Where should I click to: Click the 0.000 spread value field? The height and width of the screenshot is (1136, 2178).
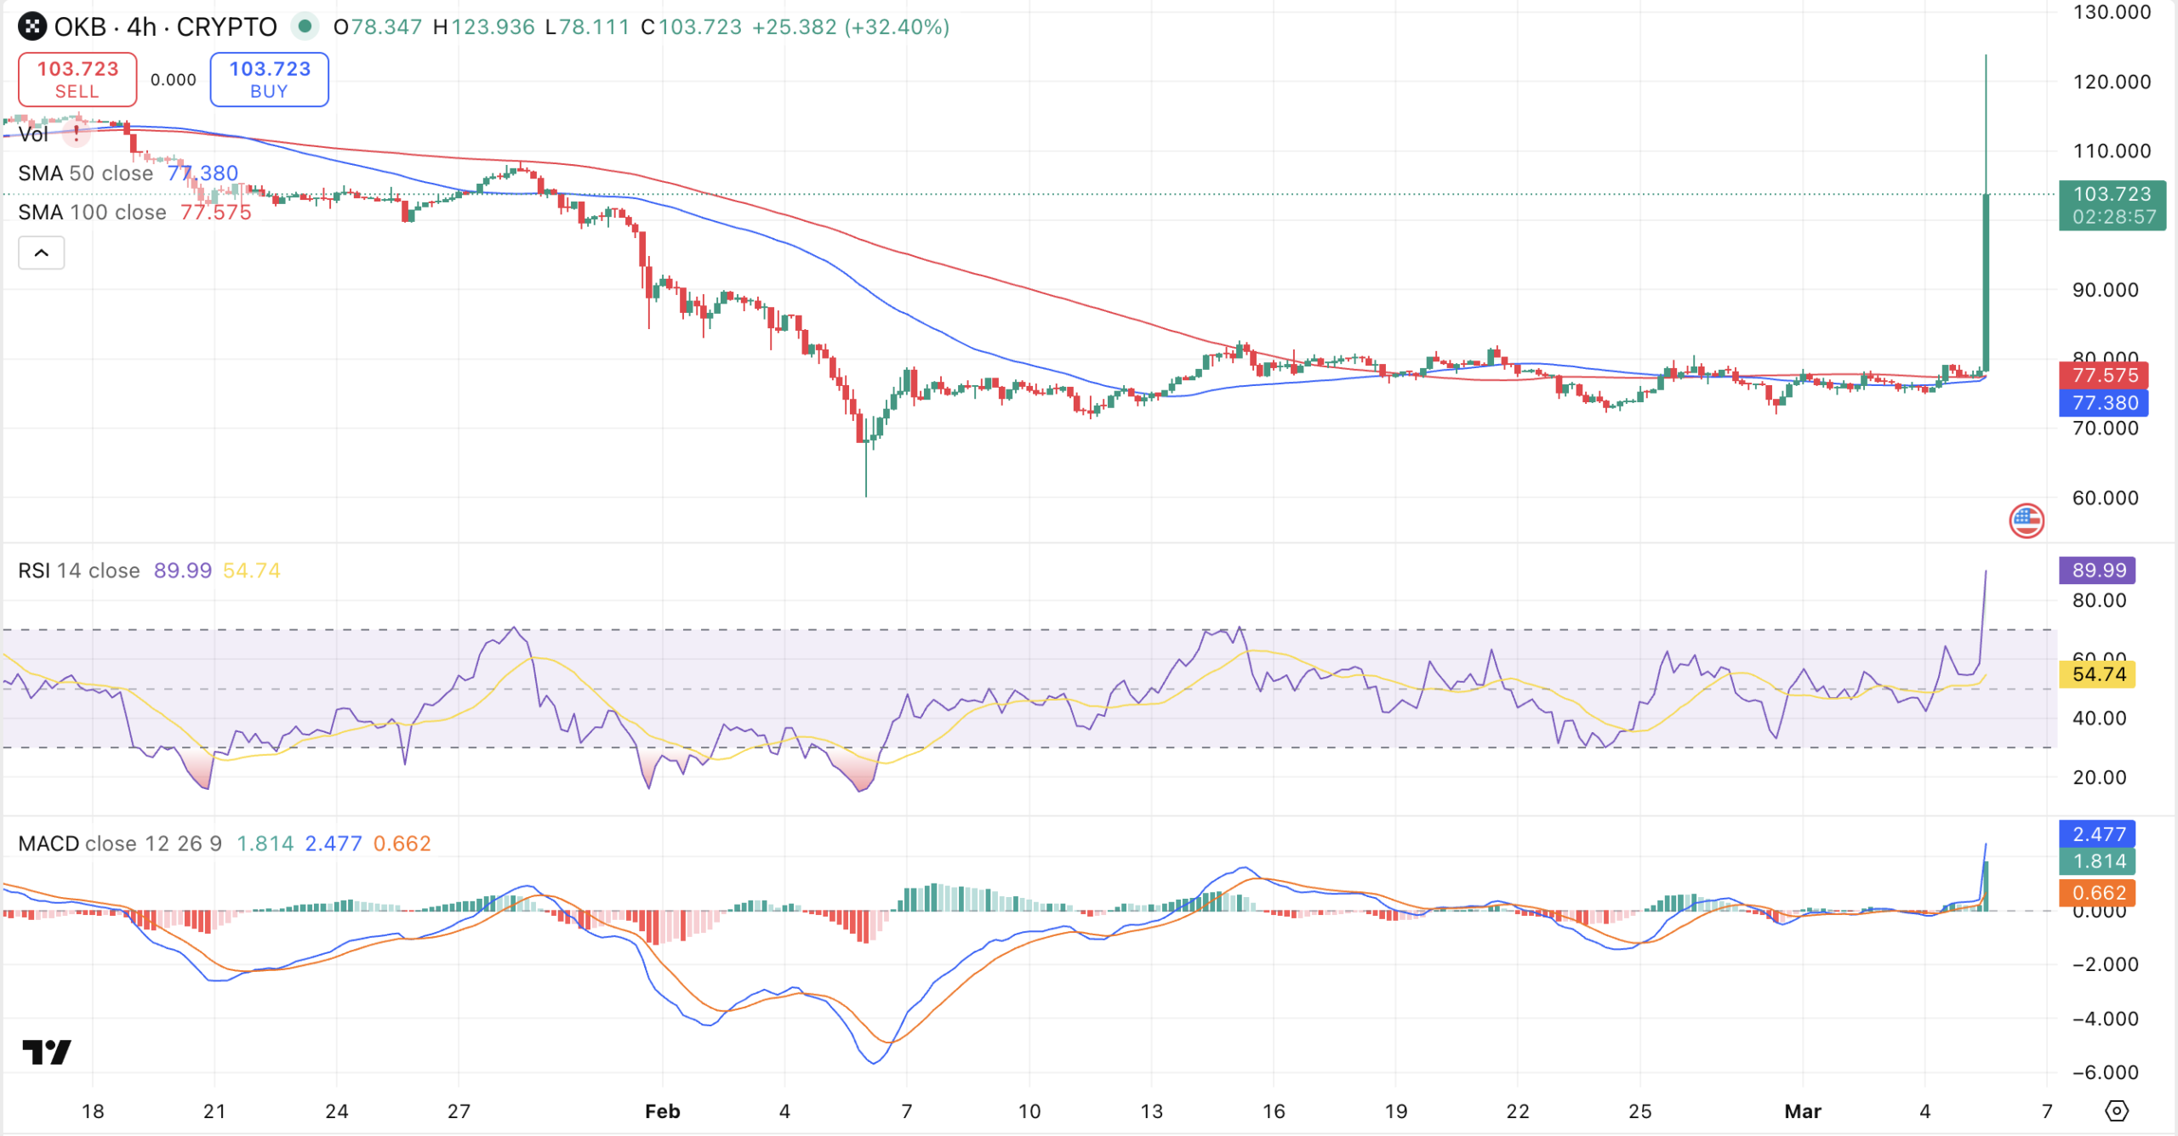coord(174,79)
